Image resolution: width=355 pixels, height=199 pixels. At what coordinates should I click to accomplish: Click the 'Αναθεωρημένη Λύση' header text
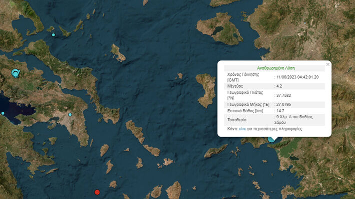click(276, 68)
